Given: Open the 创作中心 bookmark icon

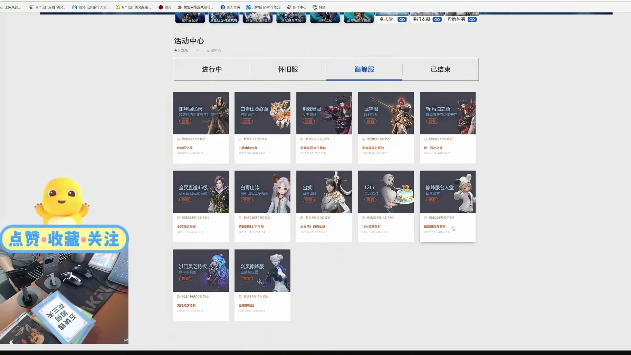Looking at the screenshot, I should [290, 7].
